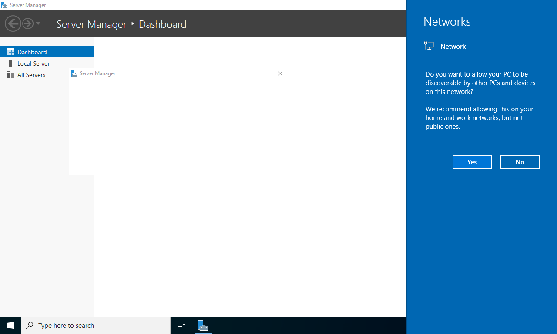Select Dashboard in the left navigation pane

[47, 52]
